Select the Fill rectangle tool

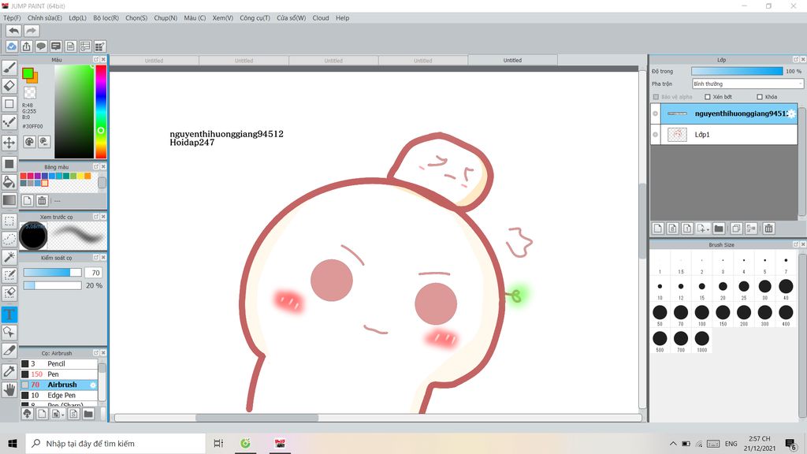9,164
